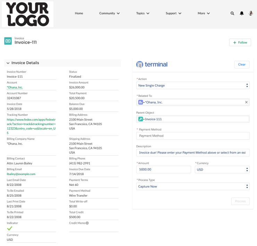
Task: Open the *Ohana, Inc. account link
Action: coord(15,88)
